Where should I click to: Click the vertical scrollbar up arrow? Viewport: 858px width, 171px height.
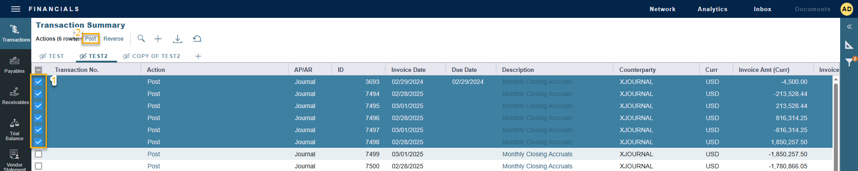836,79
